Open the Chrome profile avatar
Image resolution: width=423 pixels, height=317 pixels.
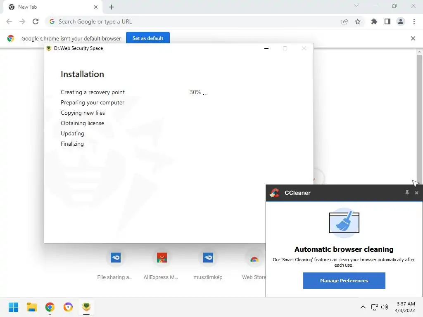[401, 21]
